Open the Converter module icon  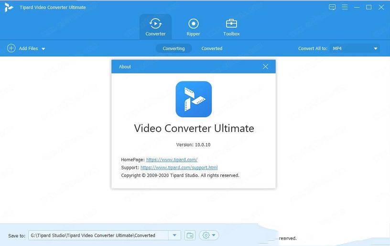coord(155,23)
